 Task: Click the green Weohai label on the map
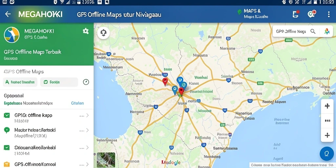coord(201,77)
